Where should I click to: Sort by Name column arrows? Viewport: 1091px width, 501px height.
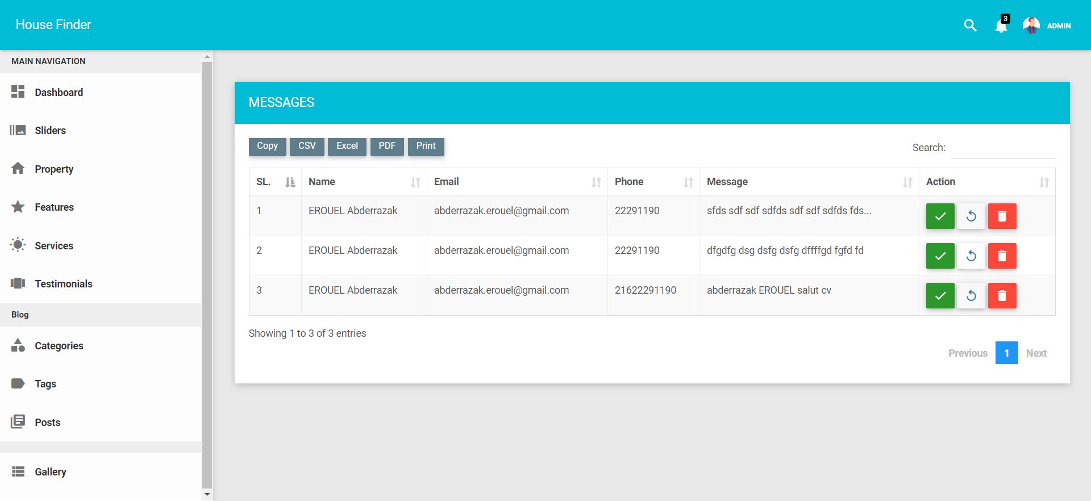(416, 182)
